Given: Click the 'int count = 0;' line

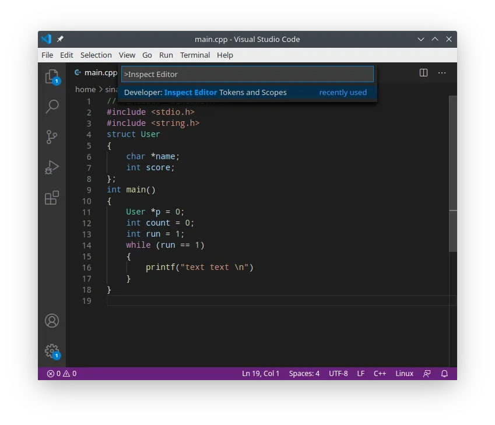Looking at the screenshot, I should click(160, 223).
